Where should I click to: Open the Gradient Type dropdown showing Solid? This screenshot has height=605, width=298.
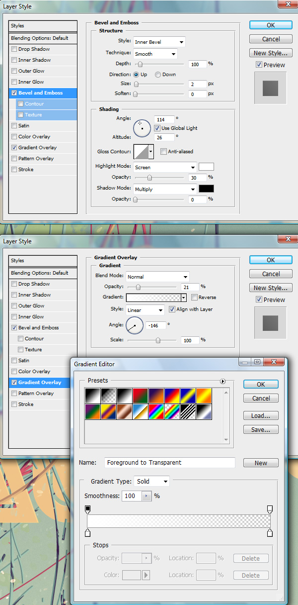point(151,481)
